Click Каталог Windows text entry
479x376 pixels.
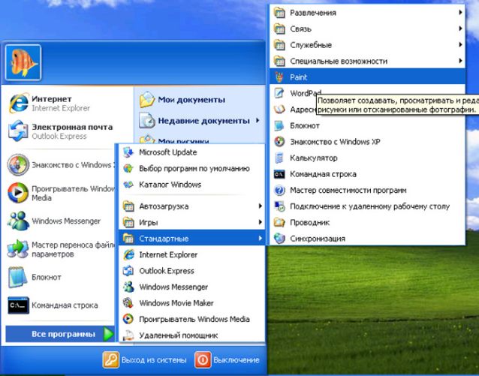pos(170,185)
